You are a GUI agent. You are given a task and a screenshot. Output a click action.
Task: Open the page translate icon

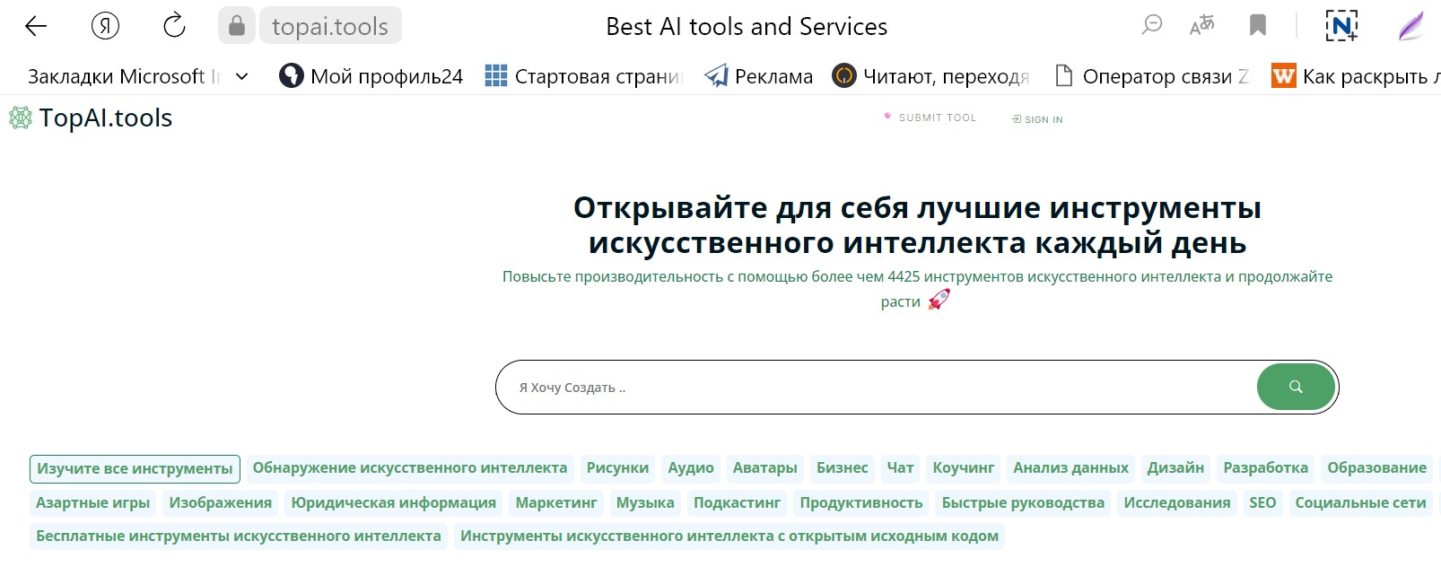coord(1201,26)
